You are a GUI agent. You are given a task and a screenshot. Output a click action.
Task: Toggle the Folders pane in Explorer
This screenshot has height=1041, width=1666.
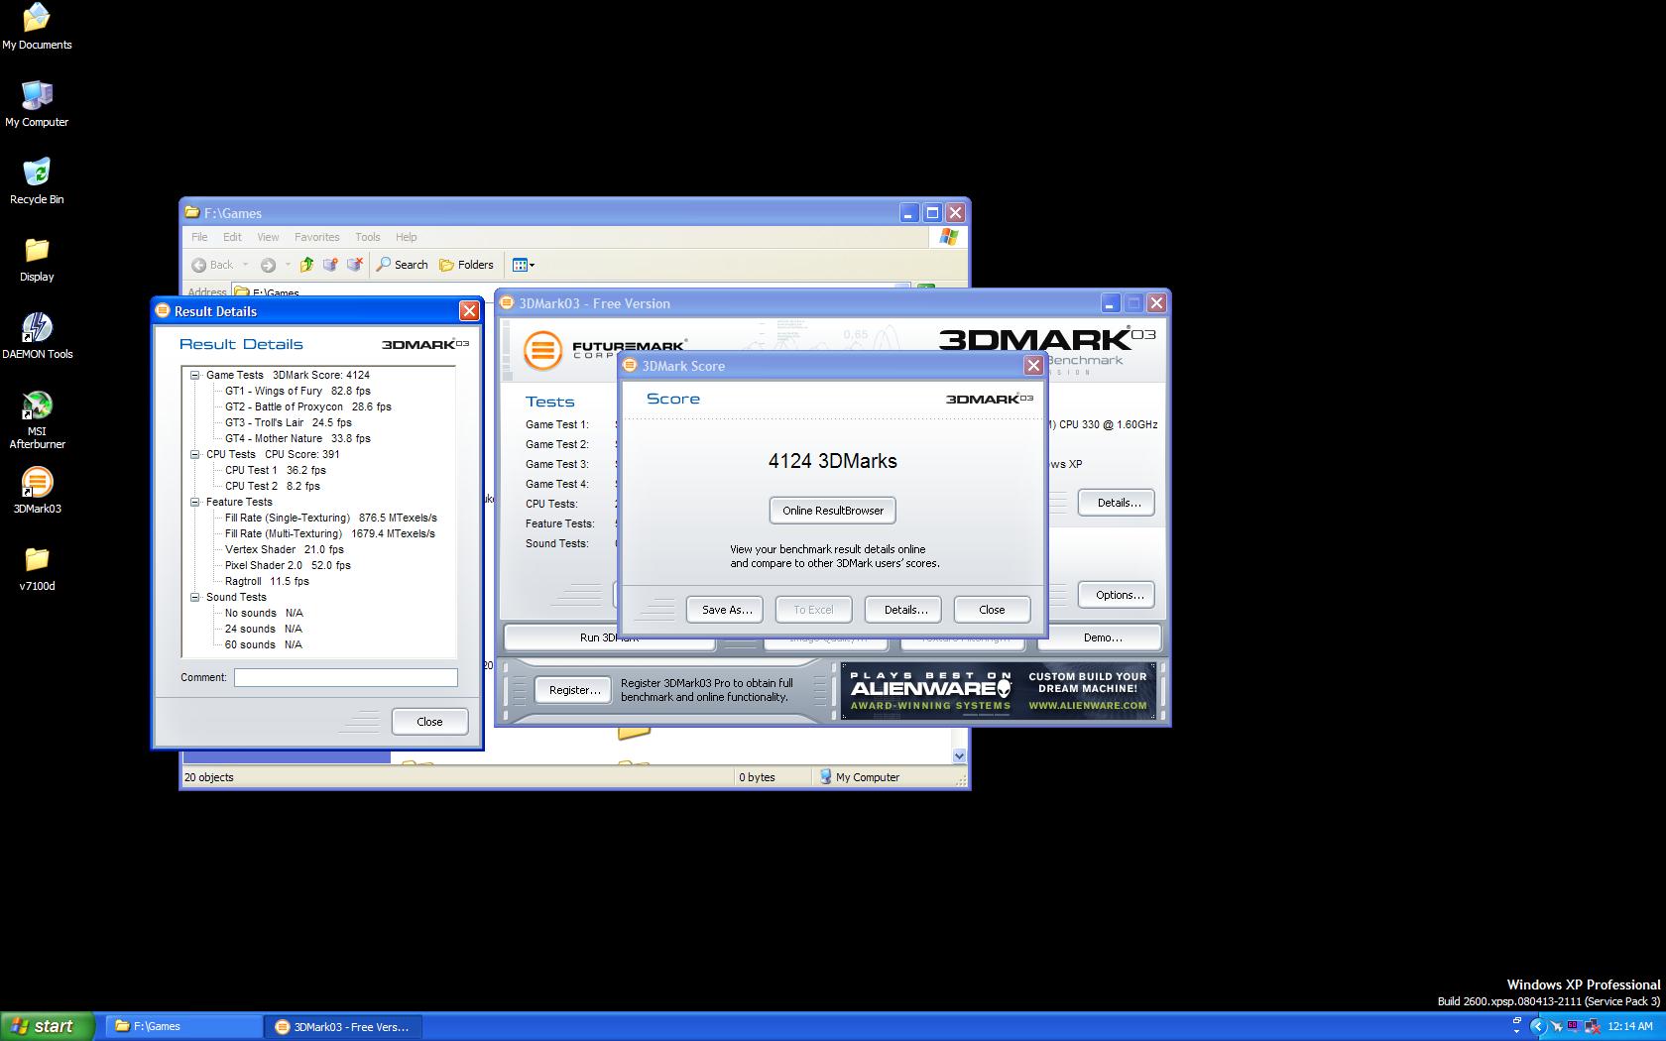pos(466,265)
